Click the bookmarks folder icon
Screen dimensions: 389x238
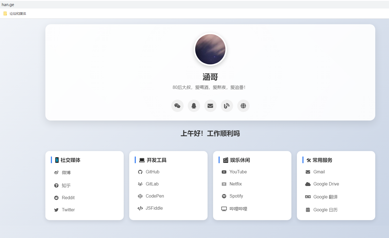point(5,13)
